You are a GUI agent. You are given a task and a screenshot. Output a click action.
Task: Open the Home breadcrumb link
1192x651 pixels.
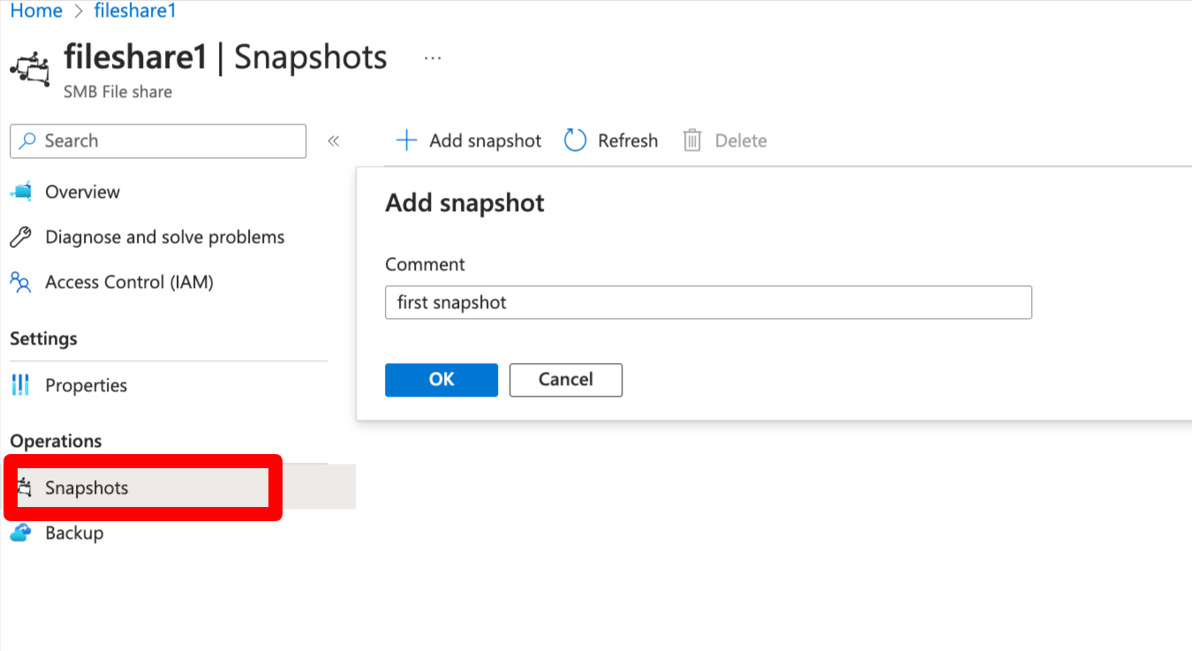(x=35, y=11)
